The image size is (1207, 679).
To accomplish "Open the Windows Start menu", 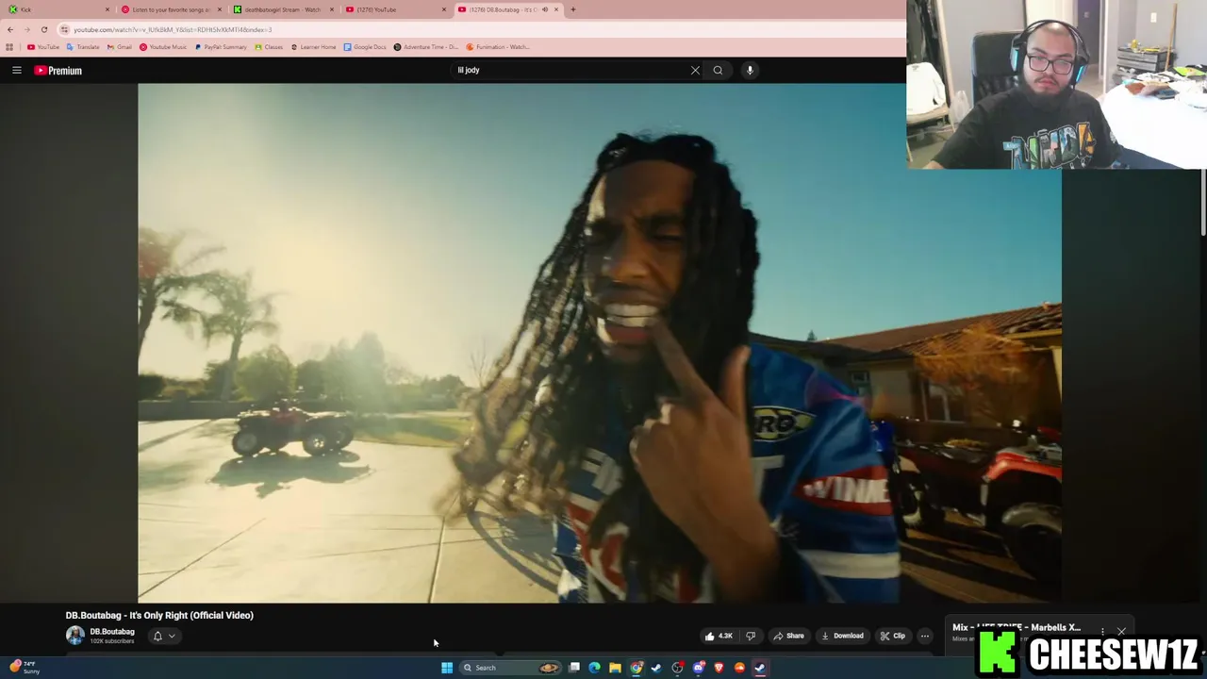I will (x=447, y=668).
